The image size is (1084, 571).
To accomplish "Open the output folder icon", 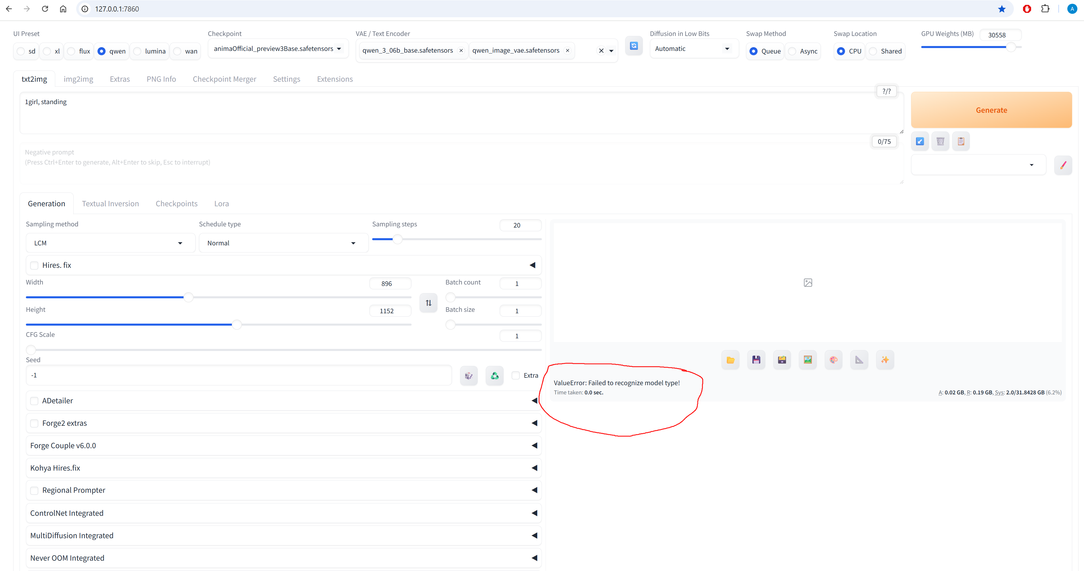I will point(731,360).
